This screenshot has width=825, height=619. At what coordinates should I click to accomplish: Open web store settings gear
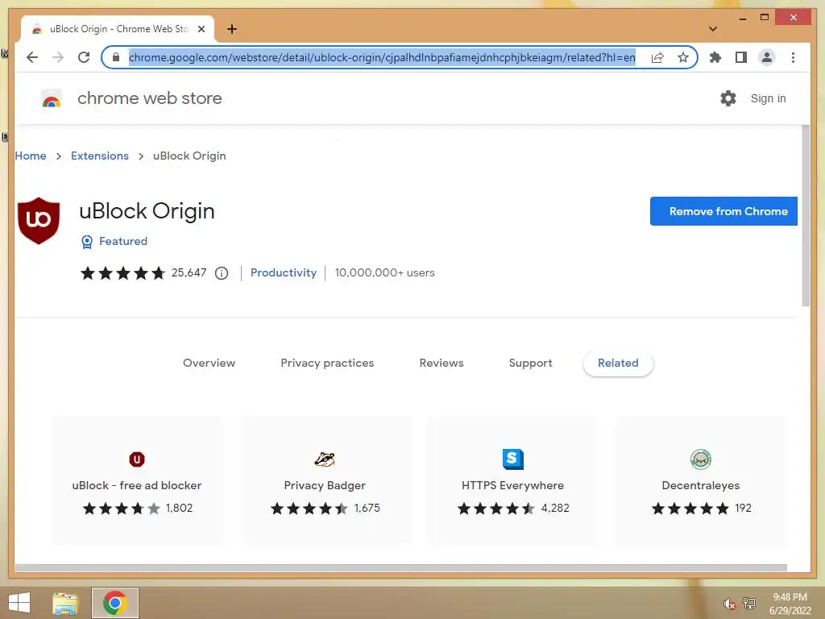[x=728, y=98]
